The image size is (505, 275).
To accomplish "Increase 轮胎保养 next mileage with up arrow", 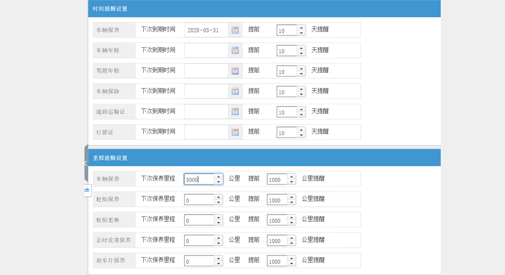I will pos(219,197).
